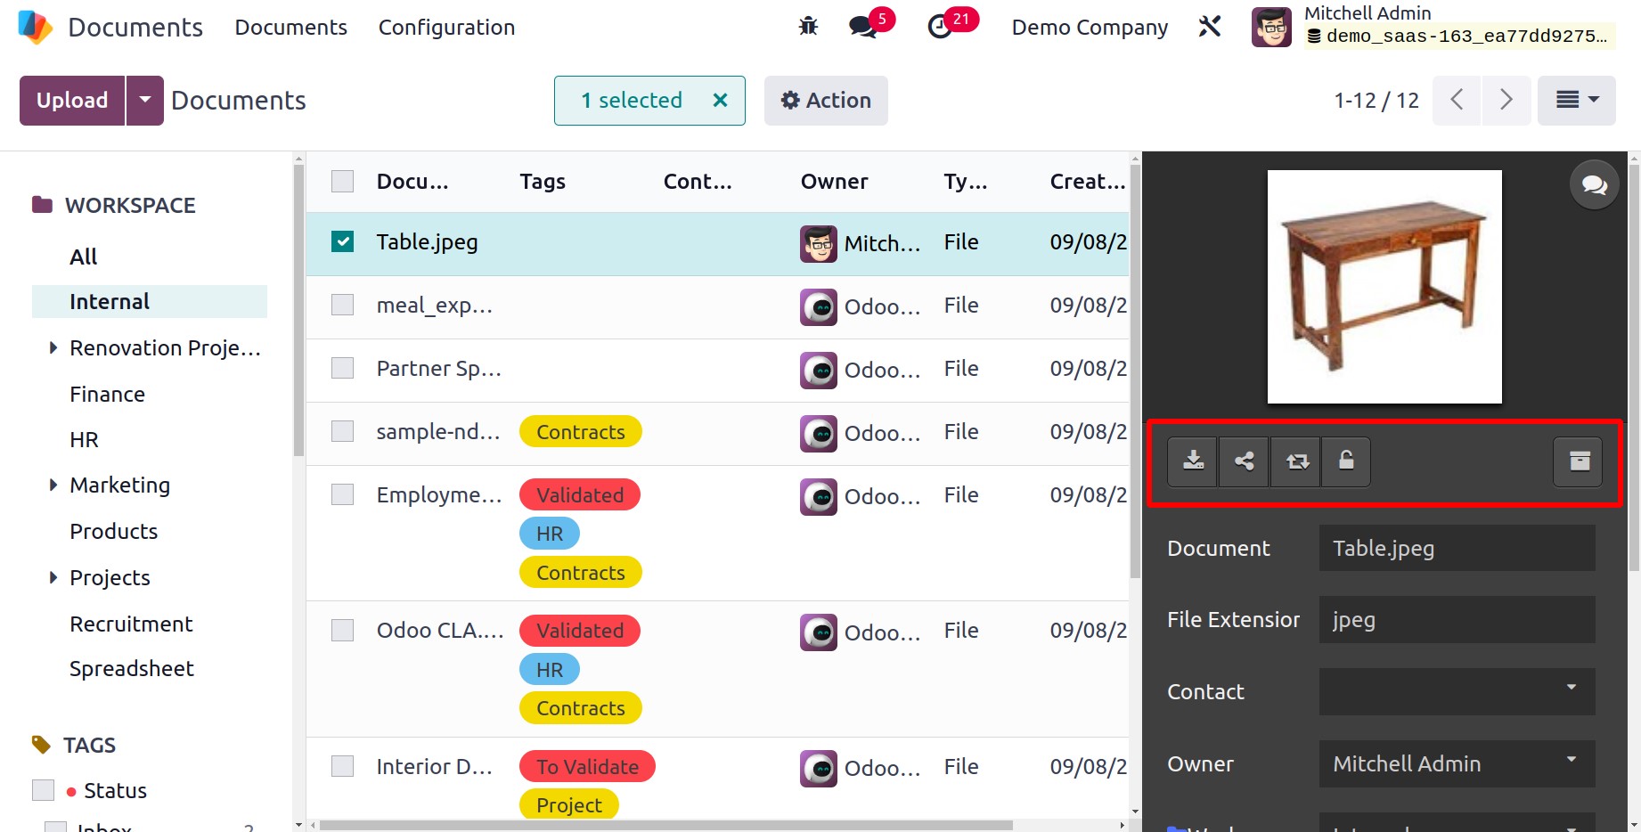Viewport: 1641px width, 832px height.
Task: Check the Interior D row checkbox
Action: (x=343, y=767)
